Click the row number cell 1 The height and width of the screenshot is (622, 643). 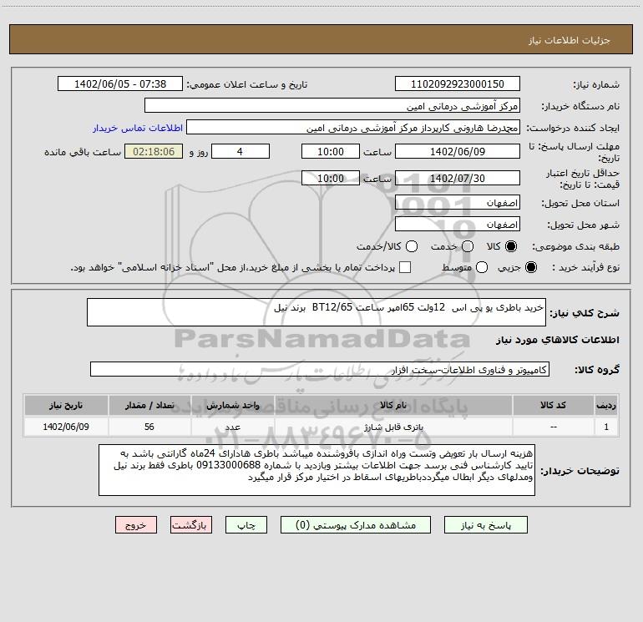coord(606,427)
